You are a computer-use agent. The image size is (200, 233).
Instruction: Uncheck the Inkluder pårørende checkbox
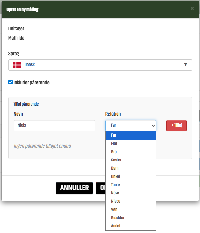(x=10, y=82)
